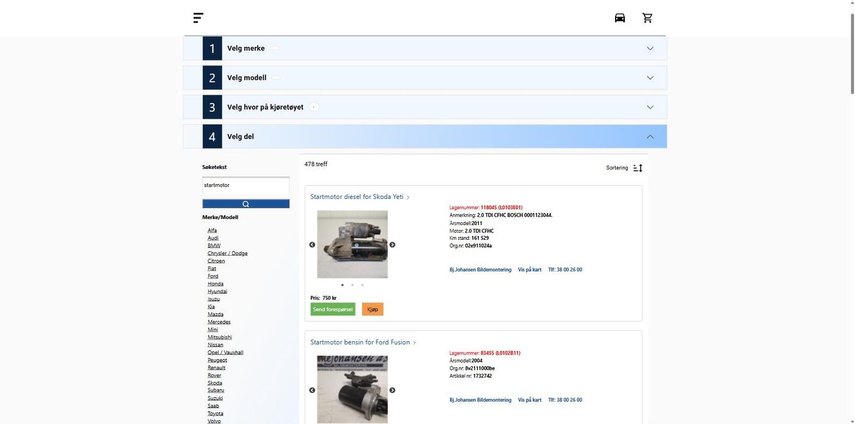
Task: Show previous image of Ford Fusion starter
Action: pos(312,390)
